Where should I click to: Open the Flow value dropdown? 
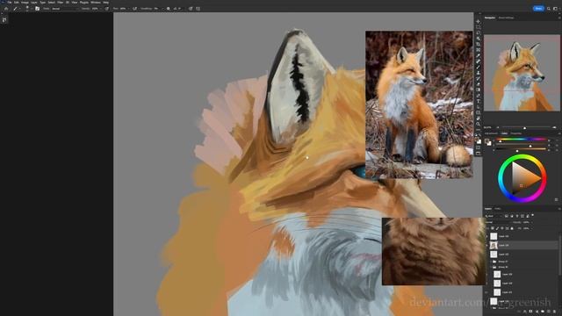[129, 9]
